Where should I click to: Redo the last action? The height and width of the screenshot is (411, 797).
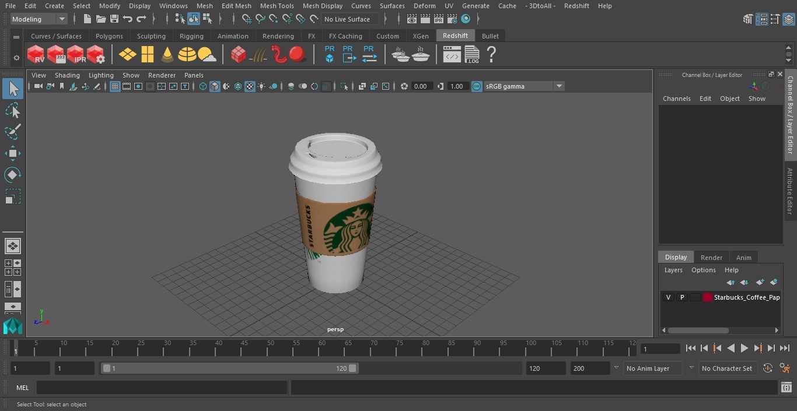(x=141, y=19)
